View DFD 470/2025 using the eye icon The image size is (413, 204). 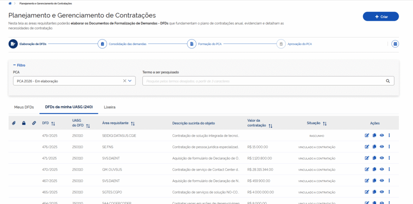point(382,169)
